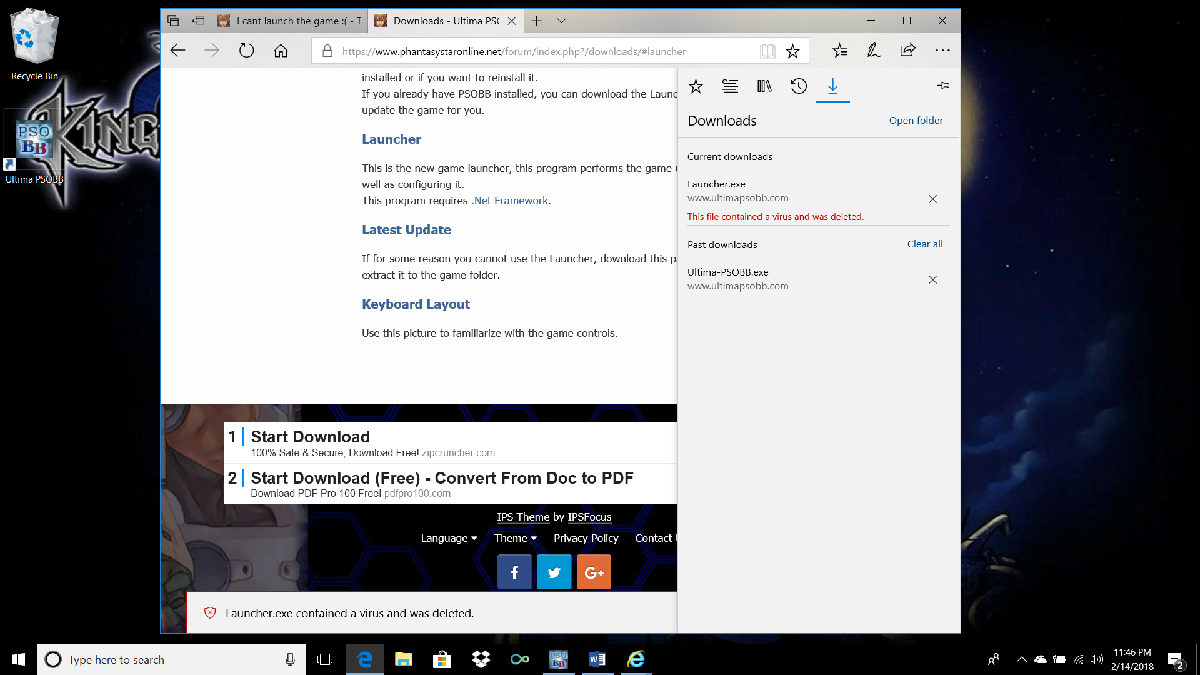1200x675 pixels.
Task: Remove Launcher.exe from downloads list
Action: [x=932, y=199]
